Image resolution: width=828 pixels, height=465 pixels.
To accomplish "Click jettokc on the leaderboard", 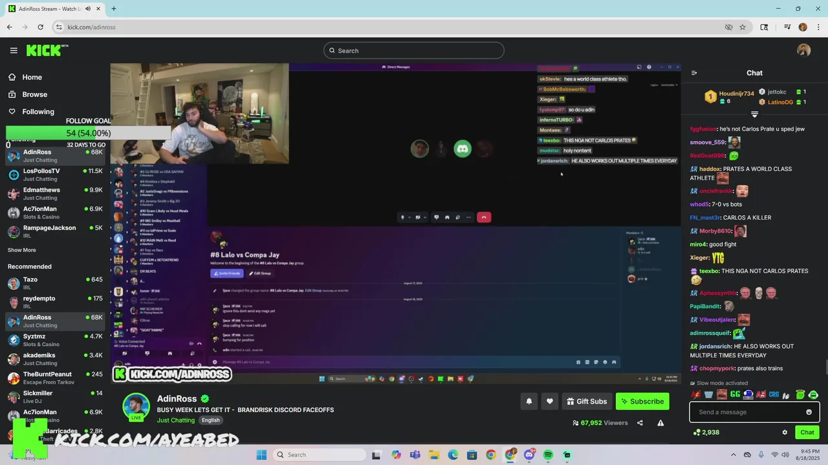I will tap(776, 92).
